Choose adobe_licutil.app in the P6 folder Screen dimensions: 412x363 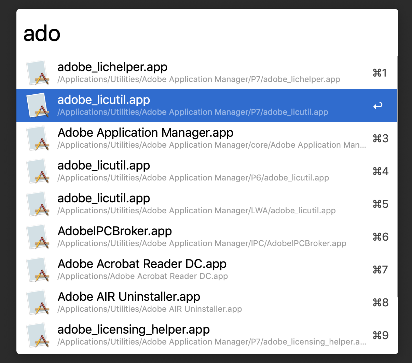[104, 165]
